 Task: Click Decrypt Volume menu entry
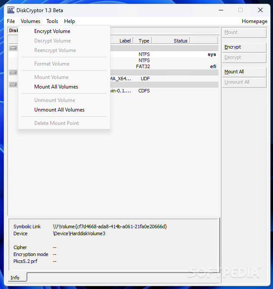pos(64,41)
